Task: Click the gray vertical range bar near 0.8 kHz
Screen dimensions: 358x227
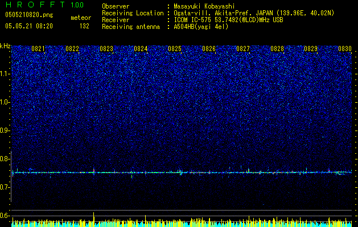Action: point(11,176)
